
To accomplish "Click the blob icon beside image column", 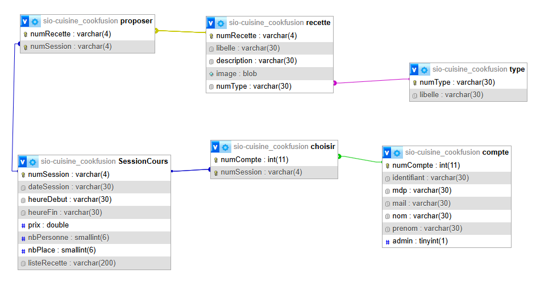I will click(211, 74).
